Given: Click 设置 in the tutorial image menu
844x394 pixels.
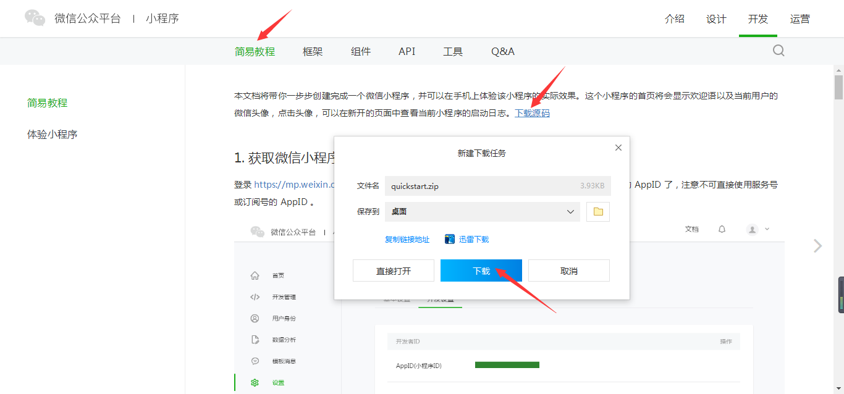Looking at the screenshot, I should pos(278,382).
